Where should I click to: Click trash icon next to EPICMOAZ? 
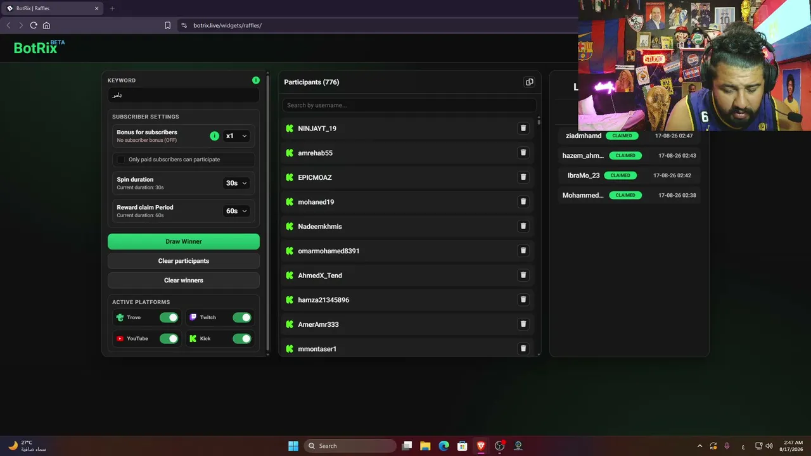tap(523, 177)
